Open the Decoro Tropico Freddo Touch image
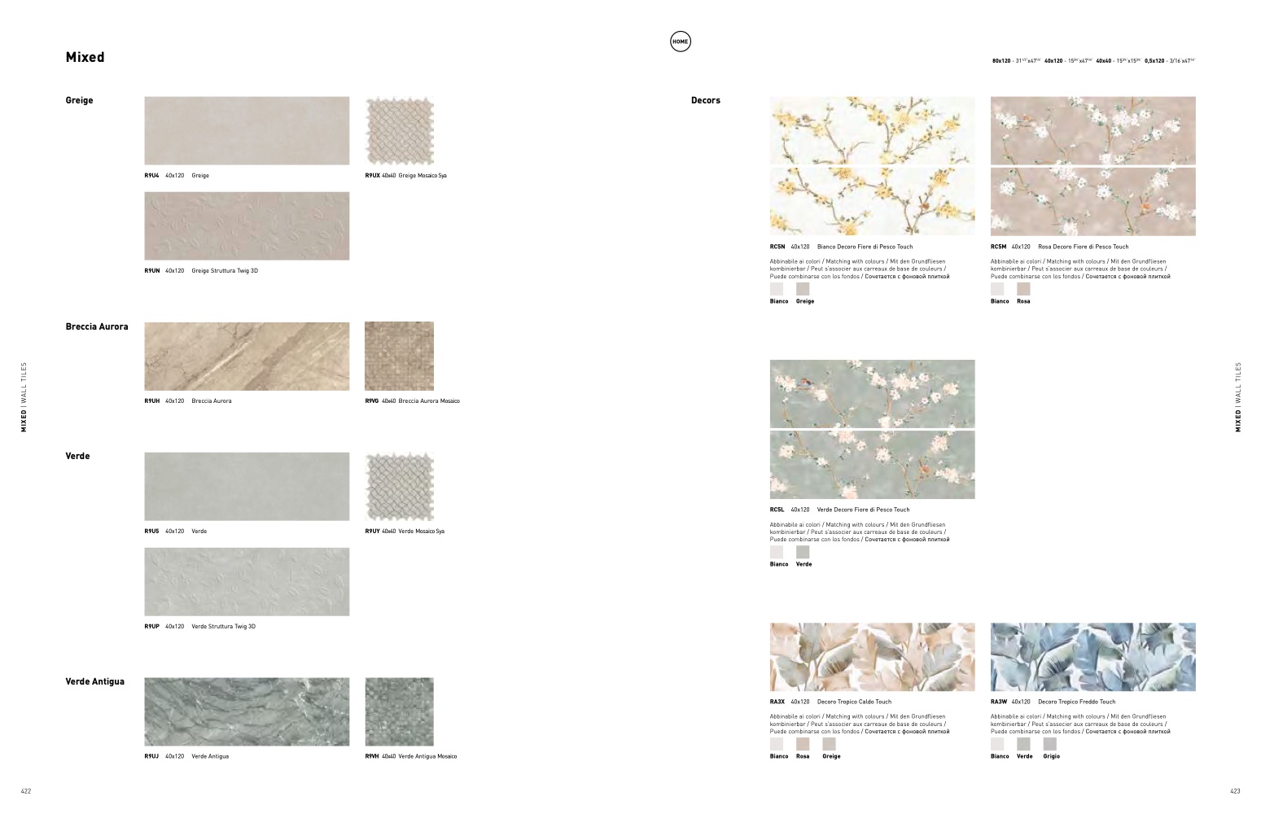Image resolution: width=1261 pixels, height=814 pixels. (1092, 658)
